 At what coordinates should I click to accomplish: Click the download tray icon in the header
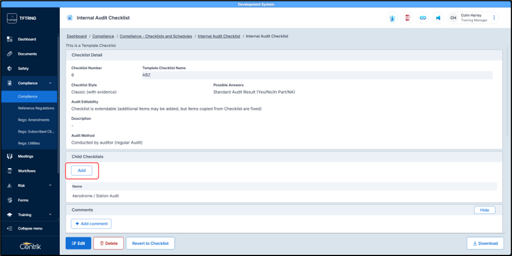coord(392,18)
